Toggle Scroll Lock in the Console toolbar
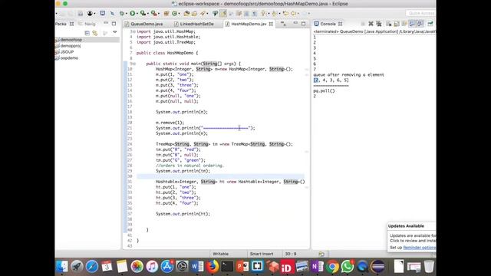Image resolution: width=491 pixels, height=276 pixels. tap(397, 24)
